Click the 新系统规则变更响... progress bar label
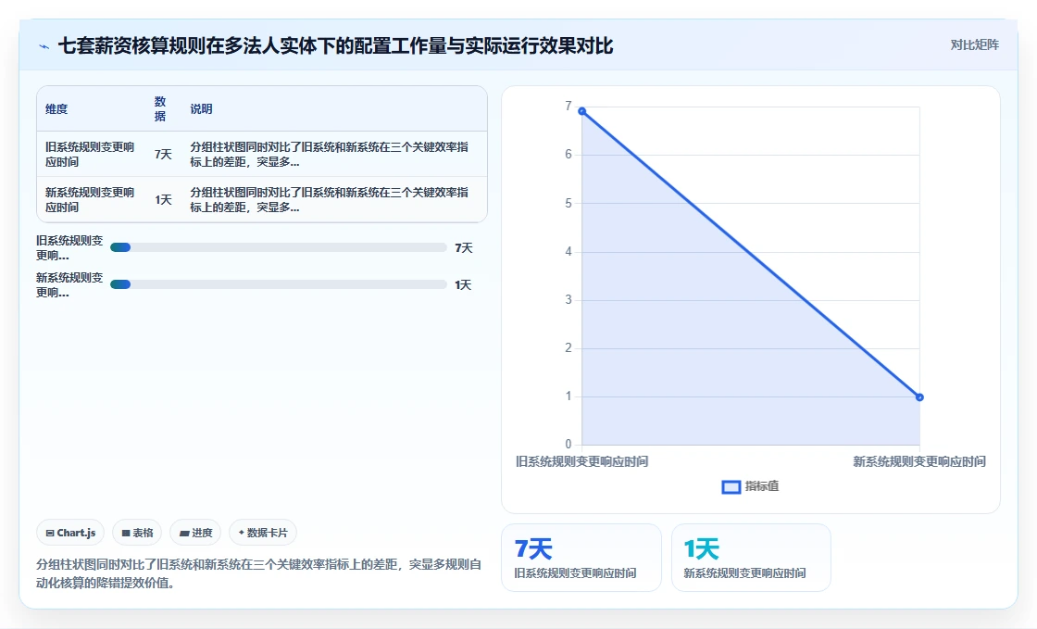 (x=69, y=285)
